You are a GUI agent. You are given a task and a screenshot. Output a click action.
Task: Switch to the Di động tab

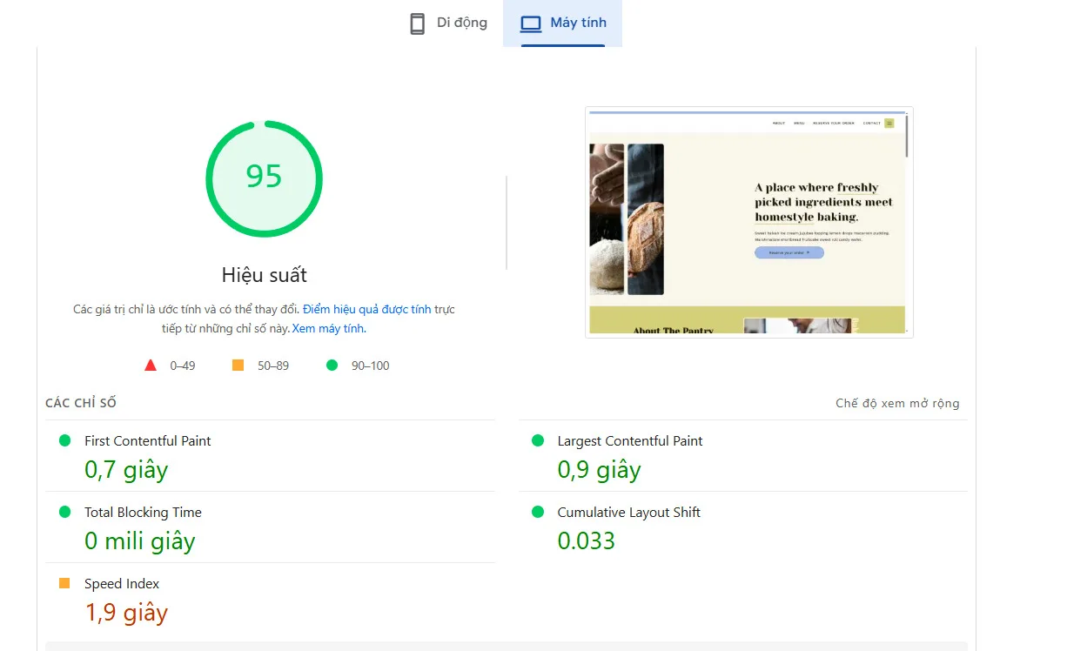(x=447, y=23)
